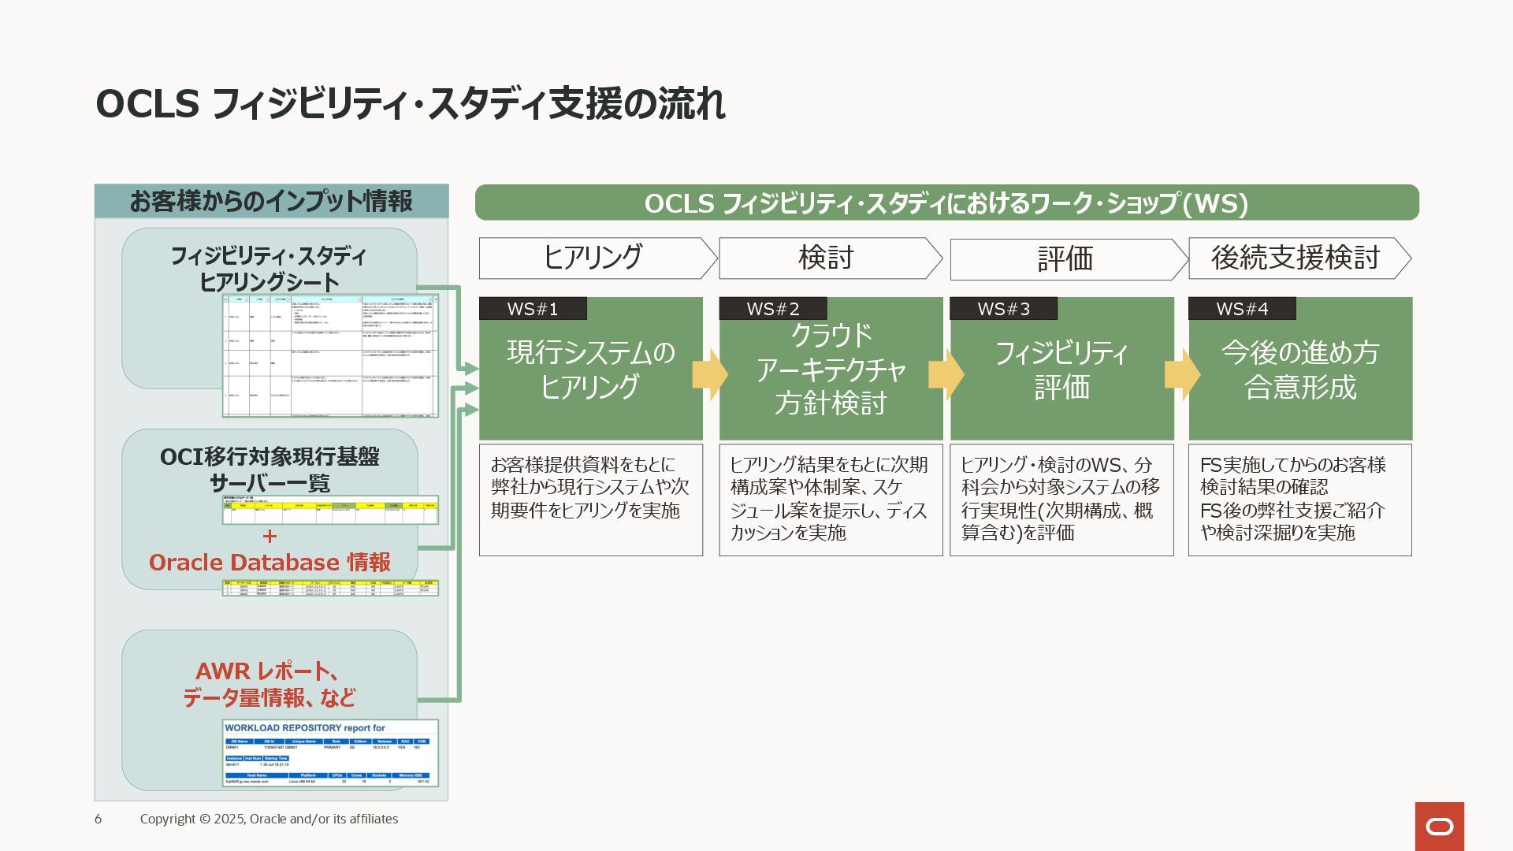The image size is (1513, 851).
Task: Click the WS#2 label tag
Action: click(x=773, y=309)
